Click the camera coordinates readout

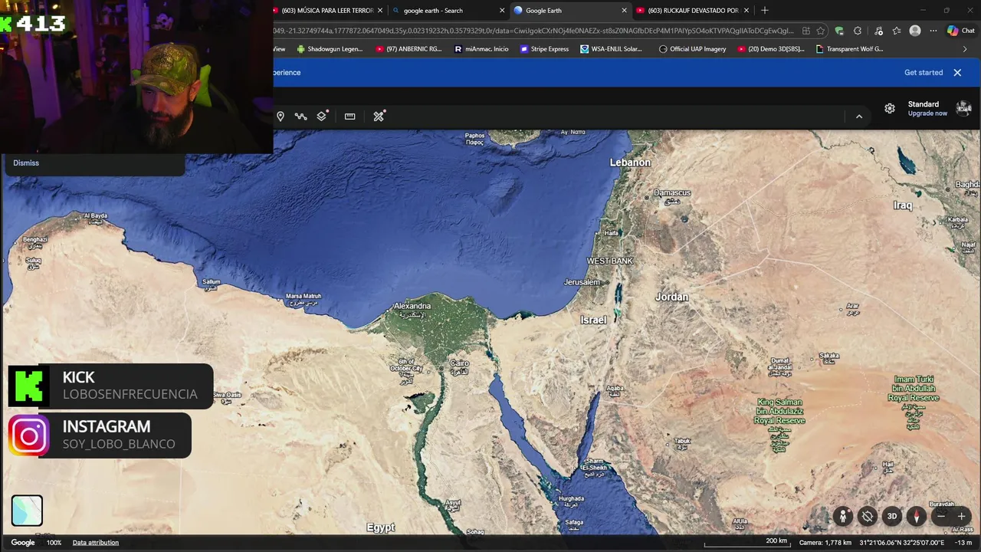[x=901, y=543]
